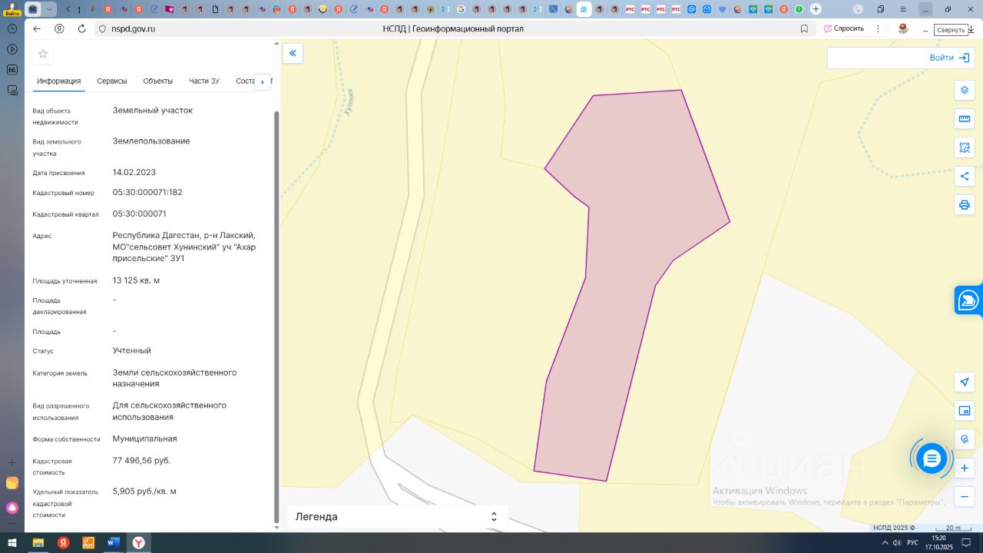
Task: Click the assignment date 14.02.2023
Action: [x=134, y=172]
